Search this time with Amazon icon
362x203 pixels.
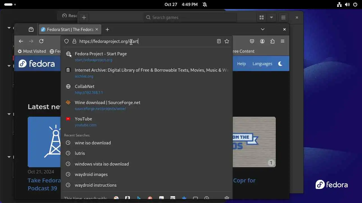click(x=128, y=198)
